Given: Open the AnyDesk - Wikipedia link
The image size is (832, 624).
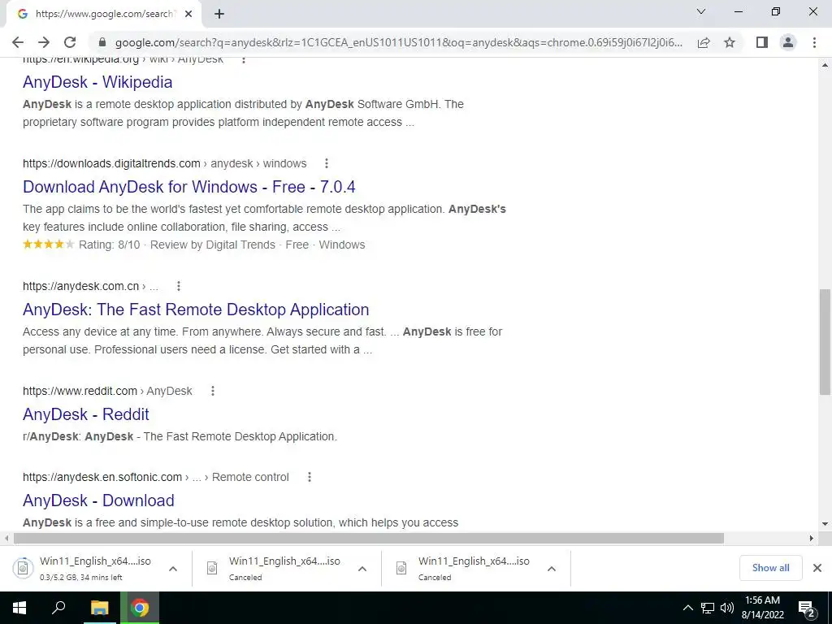Looking at the screenshot, I should (97, 82).
